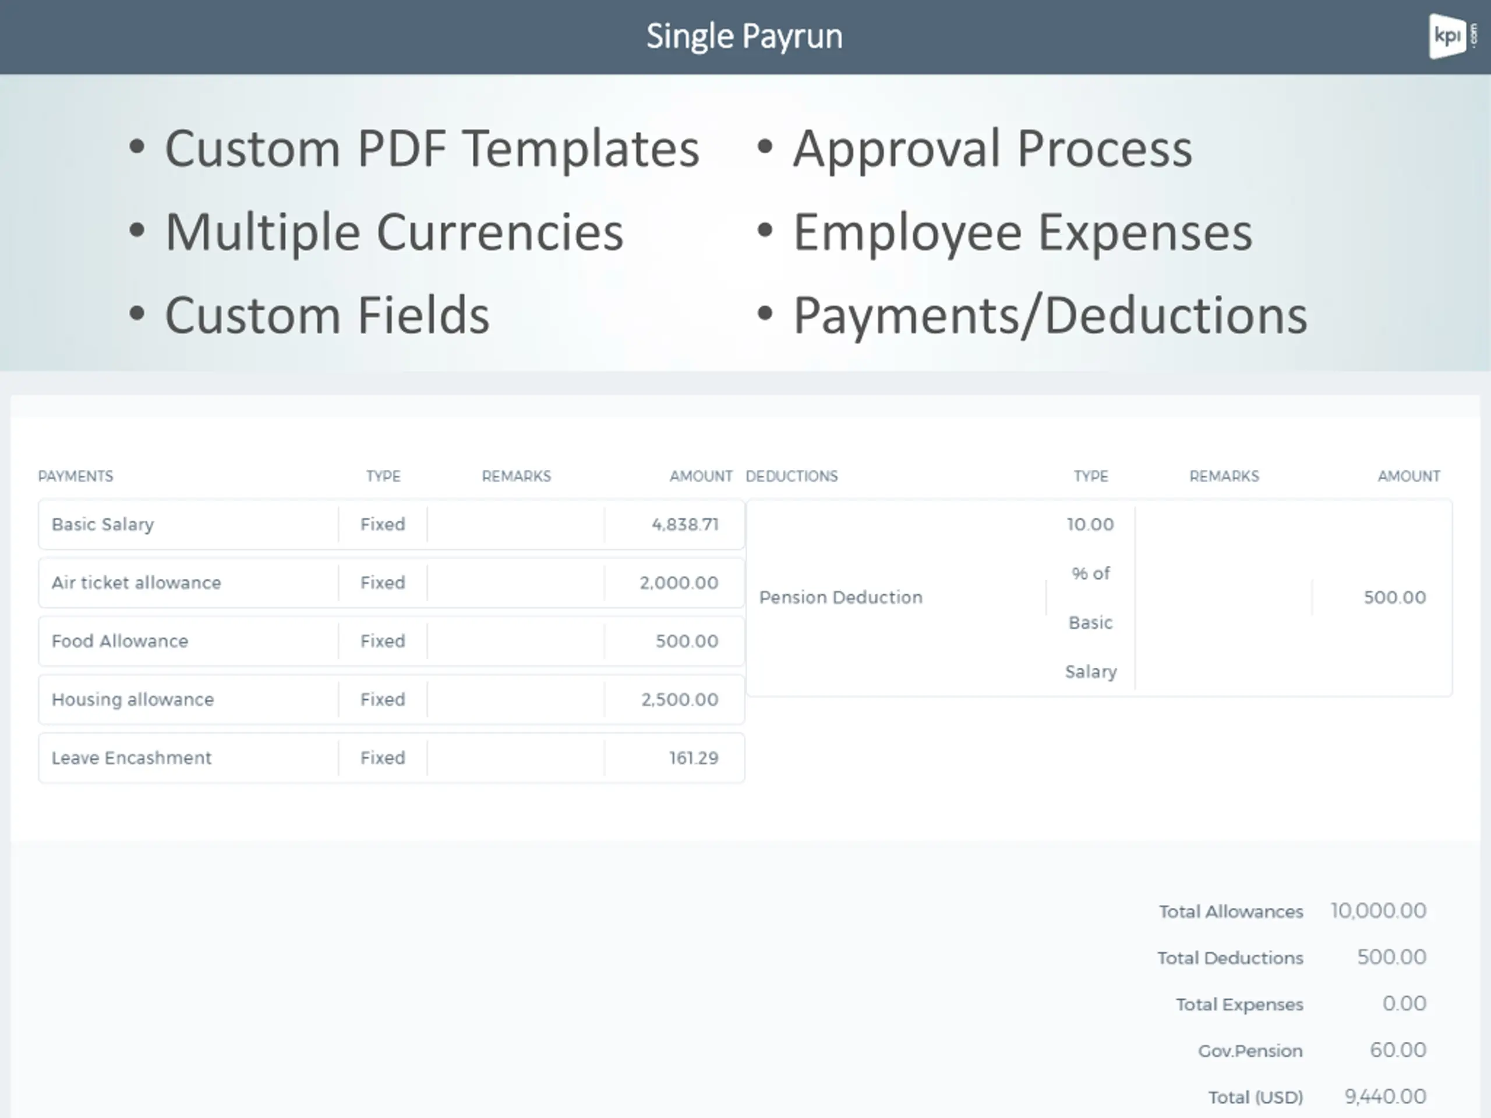Click the Total Allowances 10,000.00 value
The width and height of the screenshot is (1491, 1118).
coord(1378,911)
